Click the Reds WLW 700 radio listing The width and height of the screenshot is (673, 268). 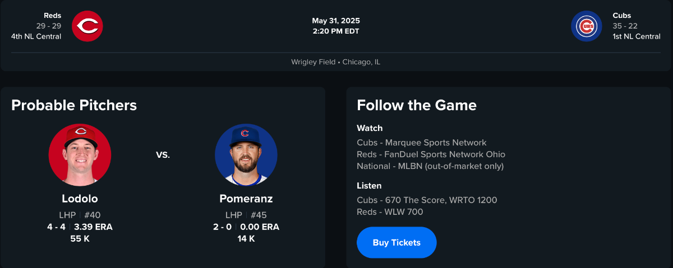tap(390, 212)
